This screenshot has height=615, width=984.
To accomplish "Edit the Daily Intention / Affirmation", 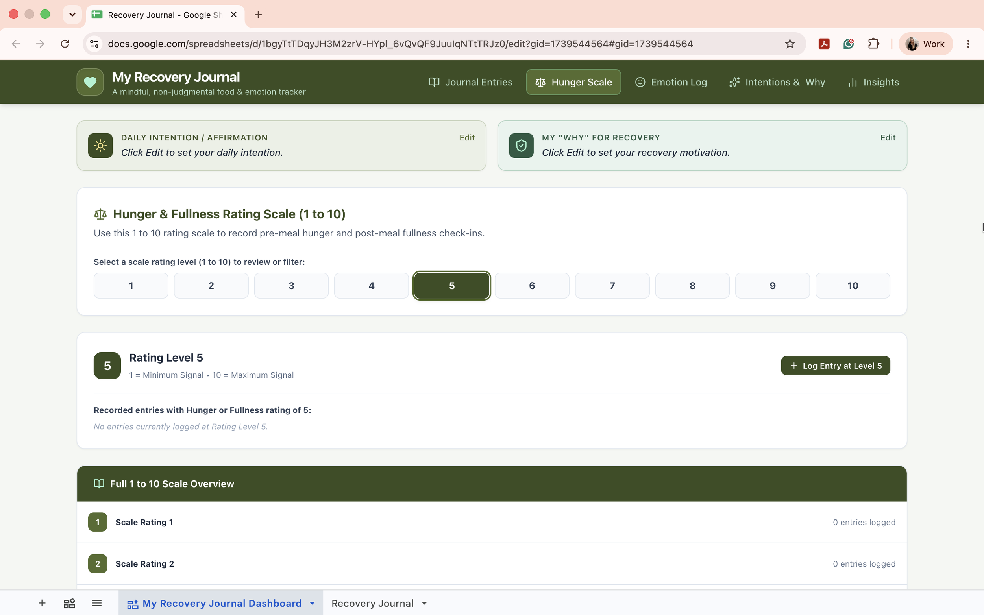I will coord(466,137).
